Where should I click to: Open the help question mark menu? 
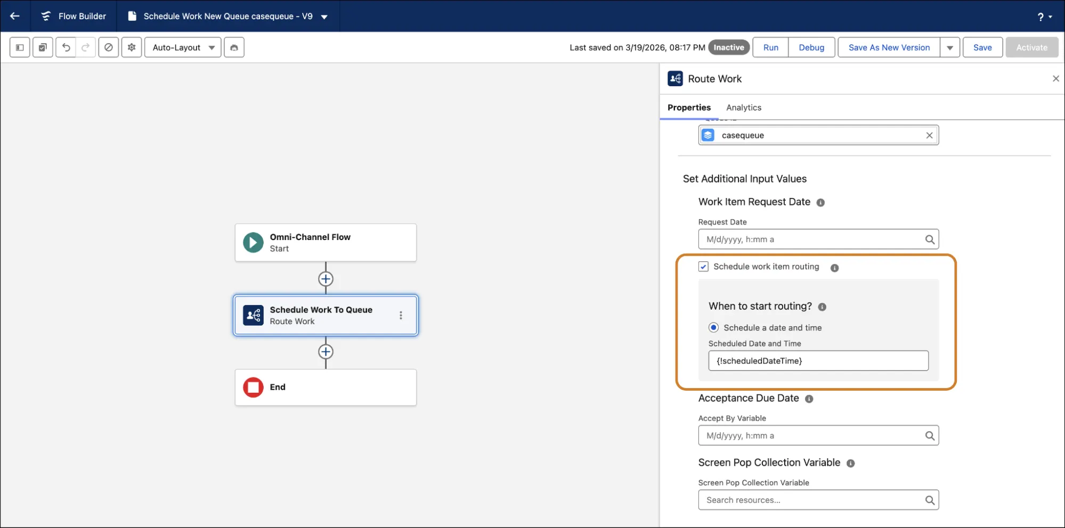[x=1044, y=16]
